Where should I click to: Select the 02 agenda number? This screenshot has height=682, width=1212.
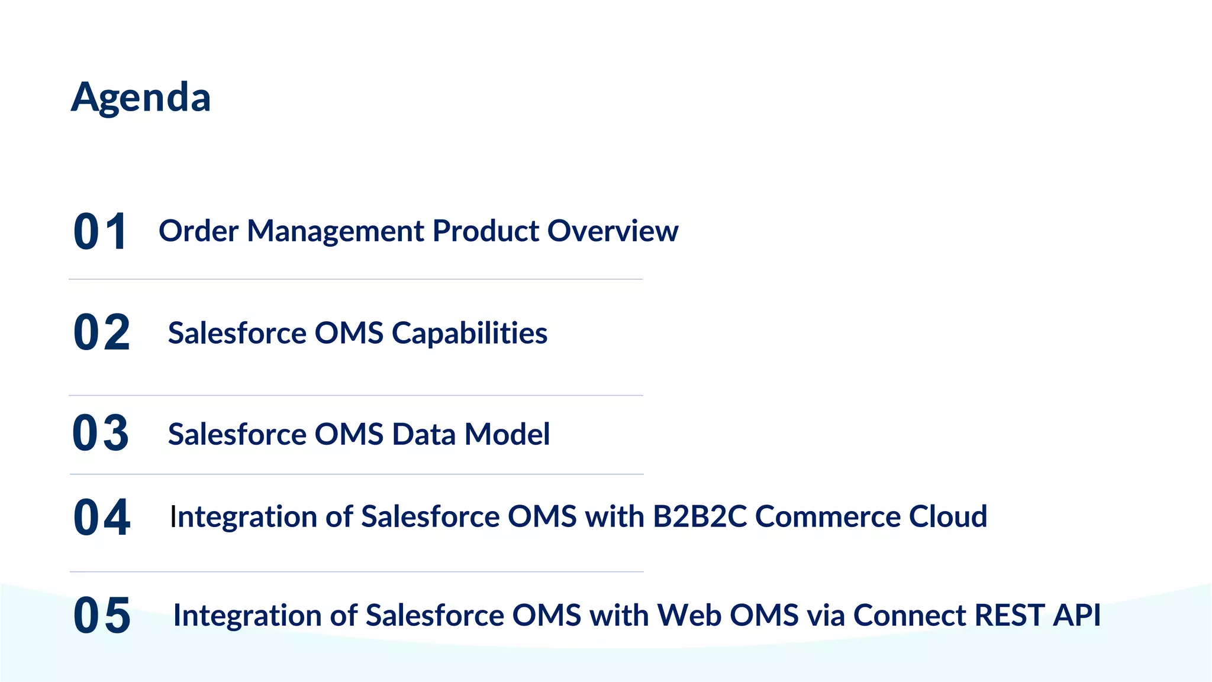tap(102, 333)
